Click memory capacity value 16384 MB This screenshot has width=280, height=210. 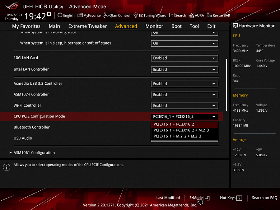coord(241,126)
